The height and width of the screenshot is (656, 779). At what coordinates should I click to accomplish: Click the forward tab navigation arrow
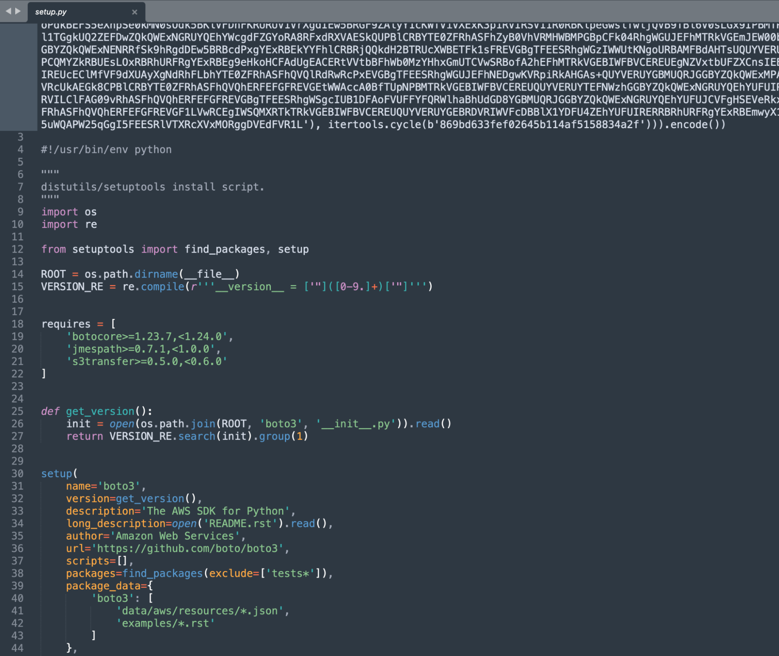coord(18,11)
